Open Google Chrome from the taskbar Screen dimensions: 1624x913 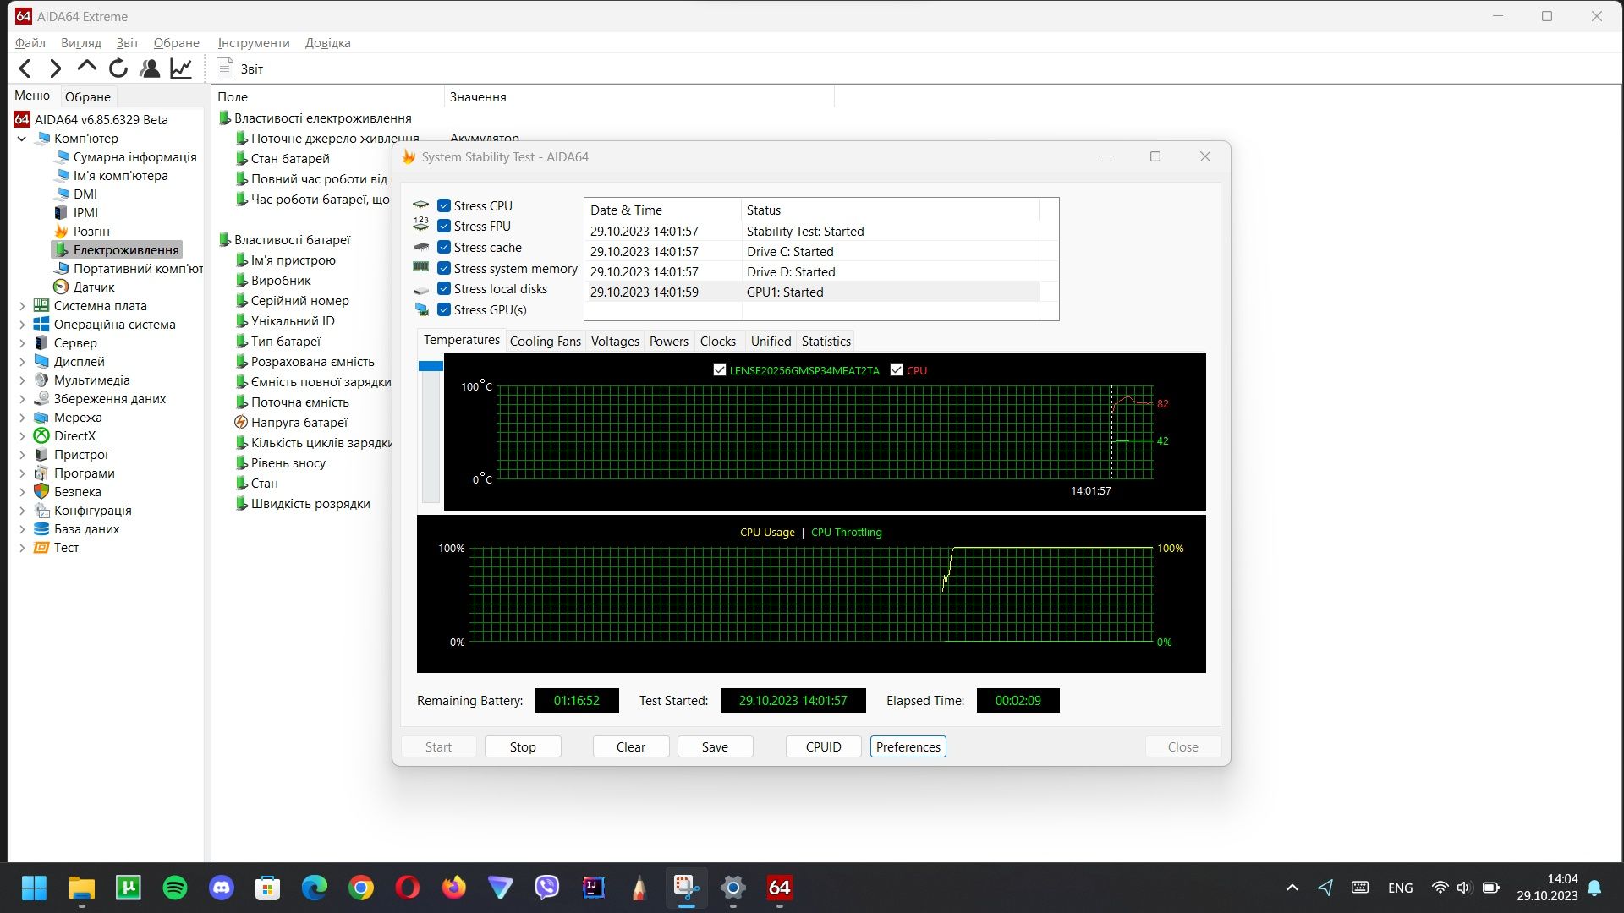click(x=361, y=888)
